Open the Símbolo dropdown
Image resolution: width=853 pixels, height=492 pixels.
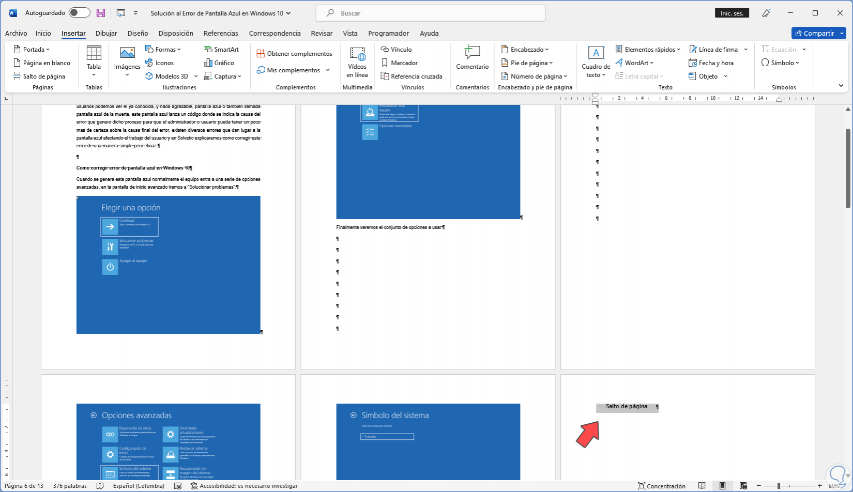pyautogui.click(x=781, y=63)
